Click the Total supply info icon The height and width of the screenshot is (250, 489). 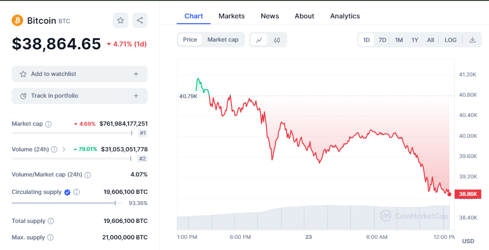pyautogui.click(x=51, y=221)
